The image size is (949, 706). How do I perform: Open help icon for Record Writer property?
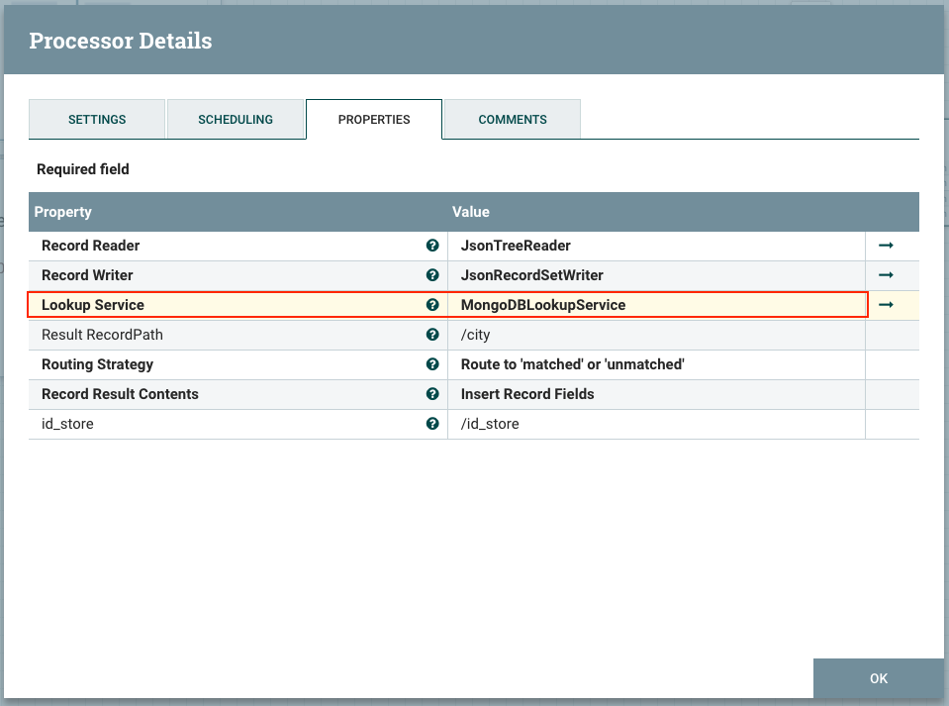tap(432, 275)
